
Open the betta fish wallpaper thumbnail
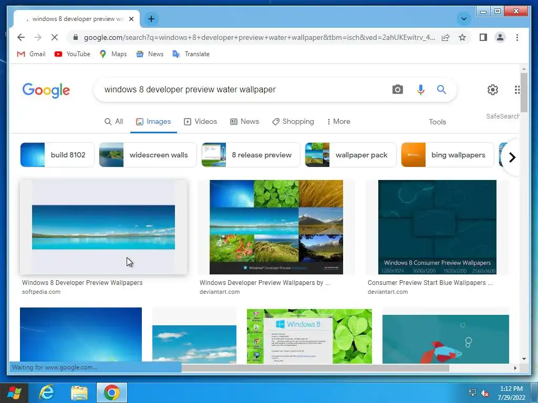coord(446,339)
